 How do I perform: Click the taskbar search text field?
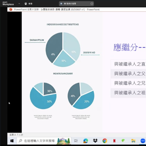(x=44, y=141)
